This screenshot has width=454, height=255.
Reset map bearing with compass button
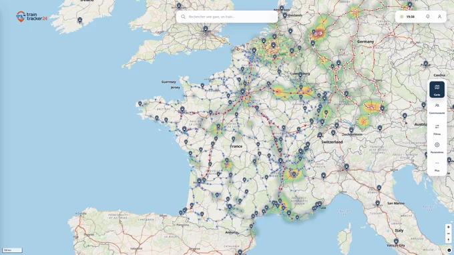448,240
